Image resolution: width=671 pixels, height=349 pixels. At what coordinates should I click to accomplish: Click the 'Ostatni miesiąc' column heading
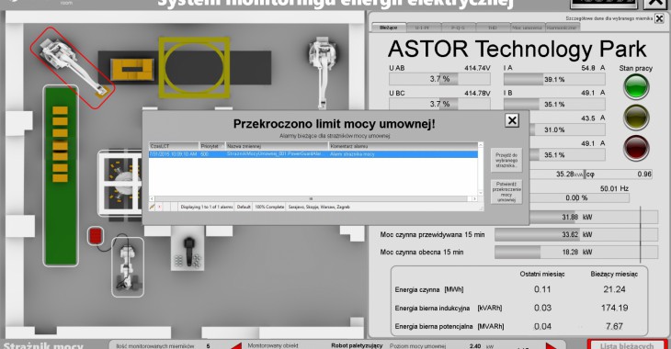(x=542, y=275)
